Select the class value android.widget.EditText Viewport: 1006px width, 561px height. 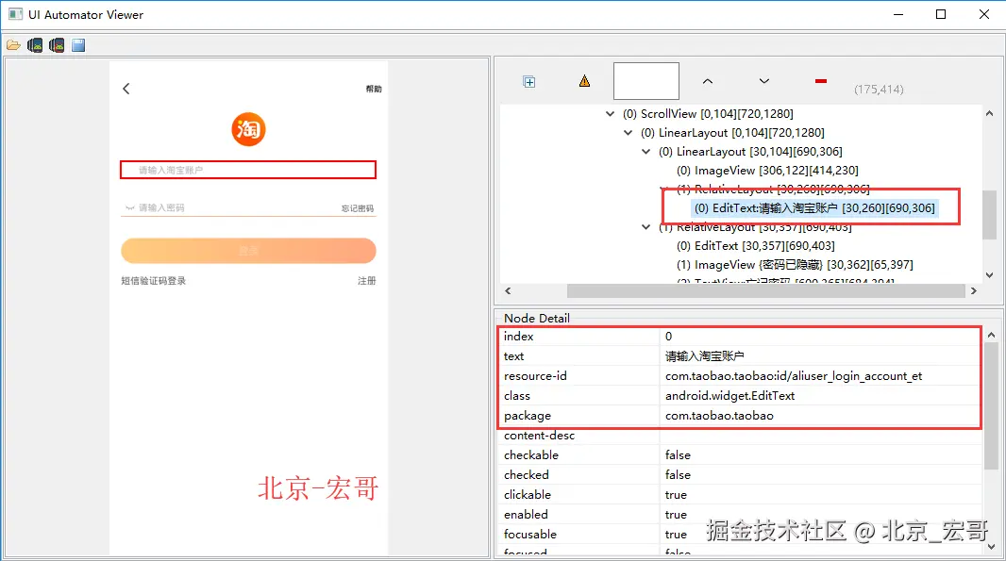pyautogui.click(x=821, y=396)
